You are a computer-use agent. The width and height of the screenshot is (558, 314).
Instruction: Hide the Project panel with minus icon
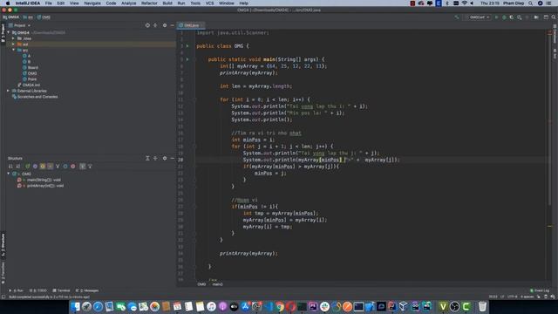173,25
